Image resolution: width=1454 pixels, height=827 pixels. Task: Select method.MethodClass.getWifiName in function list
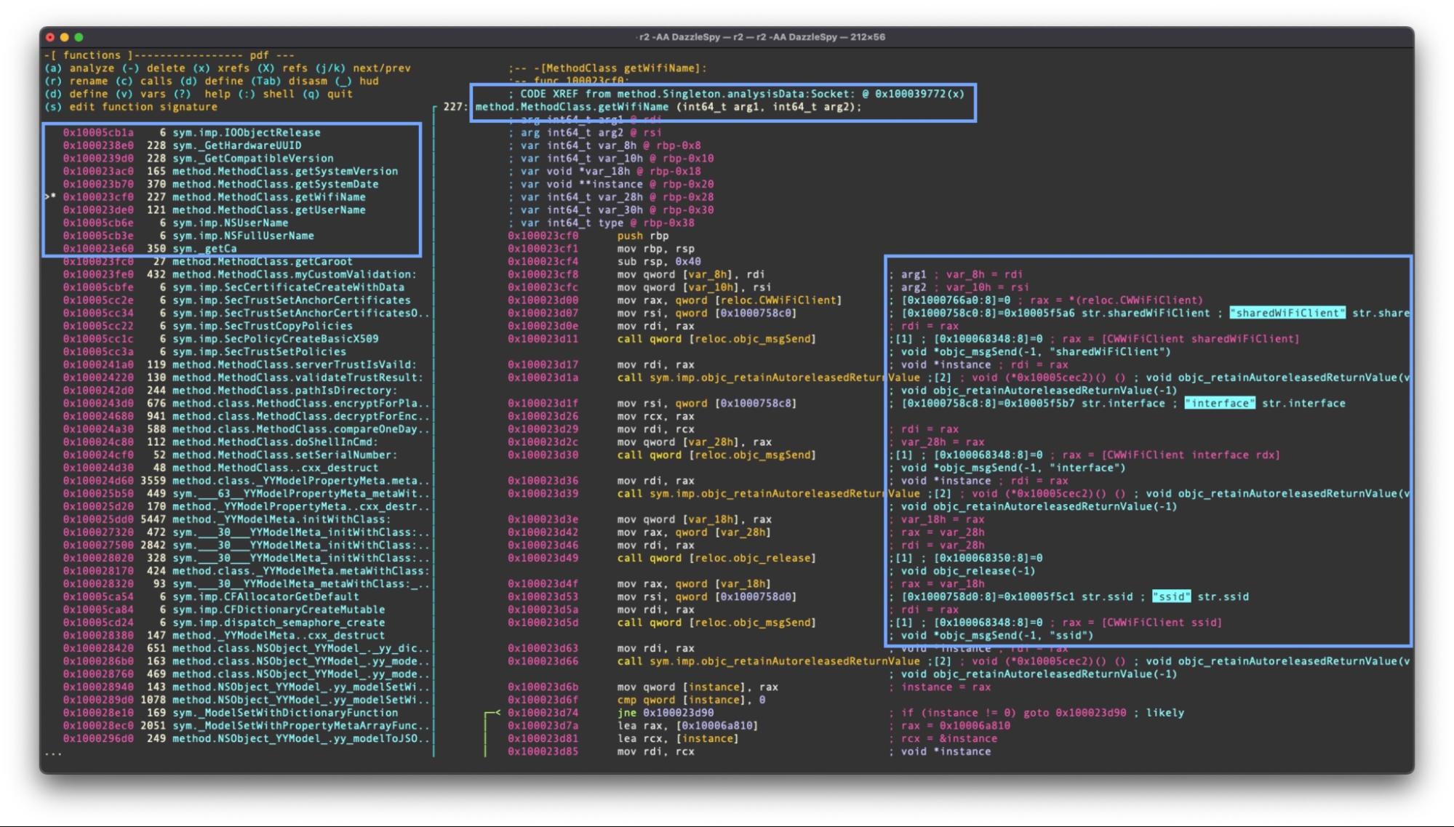[268, 197]
